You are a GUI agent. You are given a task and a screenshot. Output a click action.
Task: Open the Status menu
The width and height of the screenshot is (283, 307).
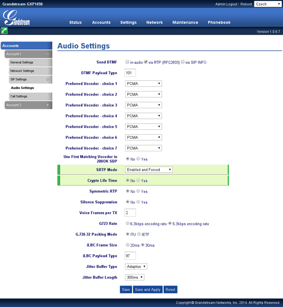pyautogui.click(x=75, y=22)
